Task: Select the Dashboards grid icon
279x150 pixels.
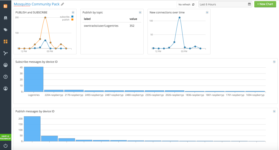Action: [5, 42]
